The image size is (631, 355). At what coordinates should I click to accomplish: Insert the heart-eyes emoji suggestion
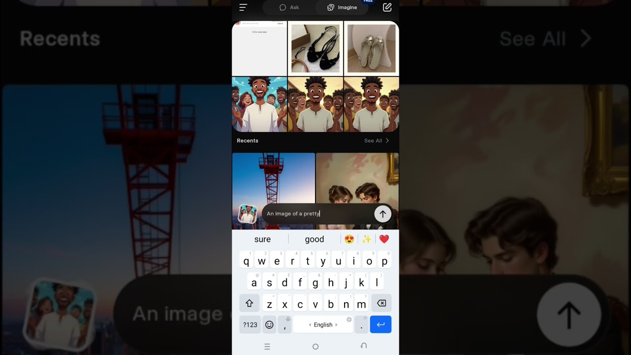click(x=349, y=239)
